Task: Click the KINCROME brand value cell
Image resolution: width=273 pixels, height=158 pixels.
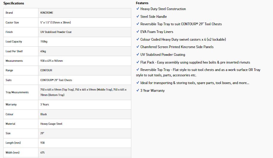Action: point(85,13)
